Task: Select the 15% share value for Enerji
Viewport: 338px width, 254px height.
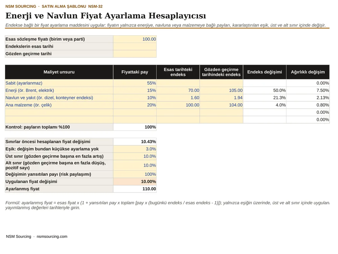Action: click(135, 90)
